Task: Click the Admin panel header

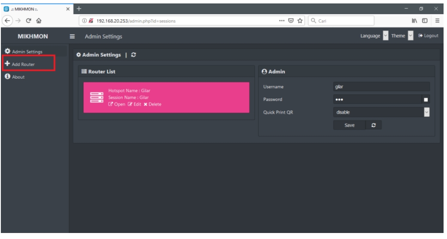Action: [347, 72]
